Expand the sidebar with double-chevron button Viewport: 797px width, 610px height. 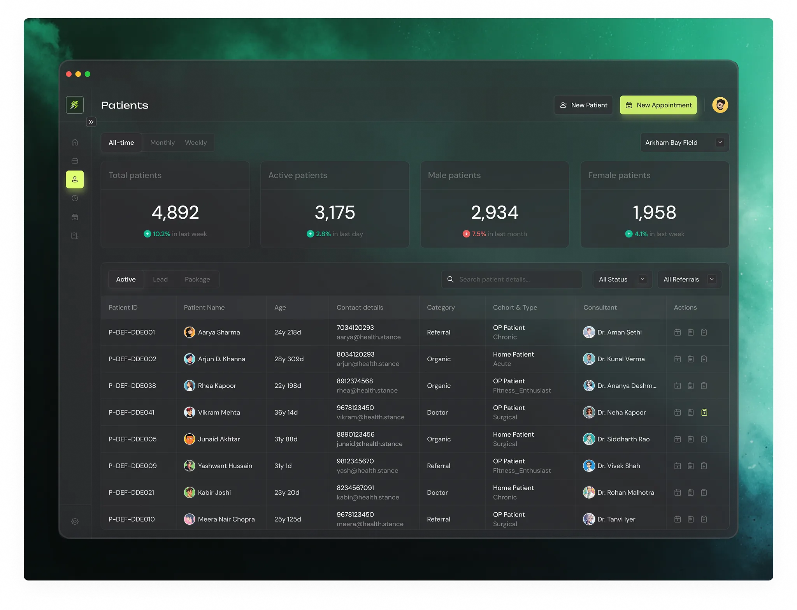[91, 122]
